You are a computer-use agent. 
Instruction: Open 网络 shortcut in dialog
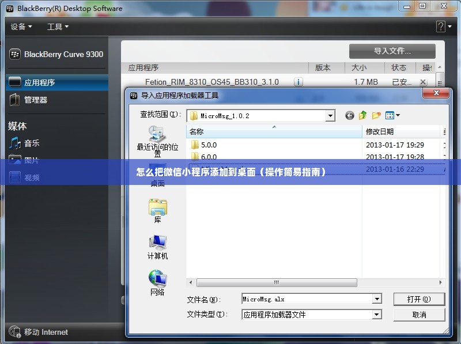(157, 283)
